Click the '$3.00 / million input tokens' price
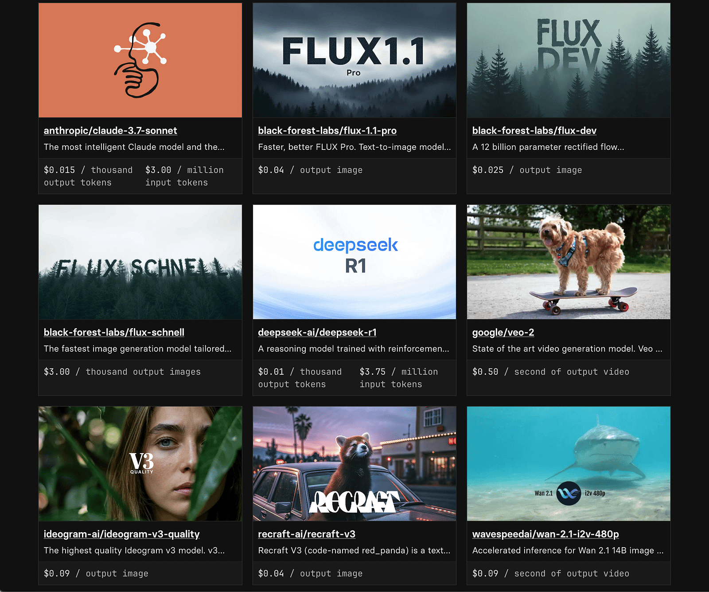Screen dimensions: 709x592 click(x=184, y=176)
